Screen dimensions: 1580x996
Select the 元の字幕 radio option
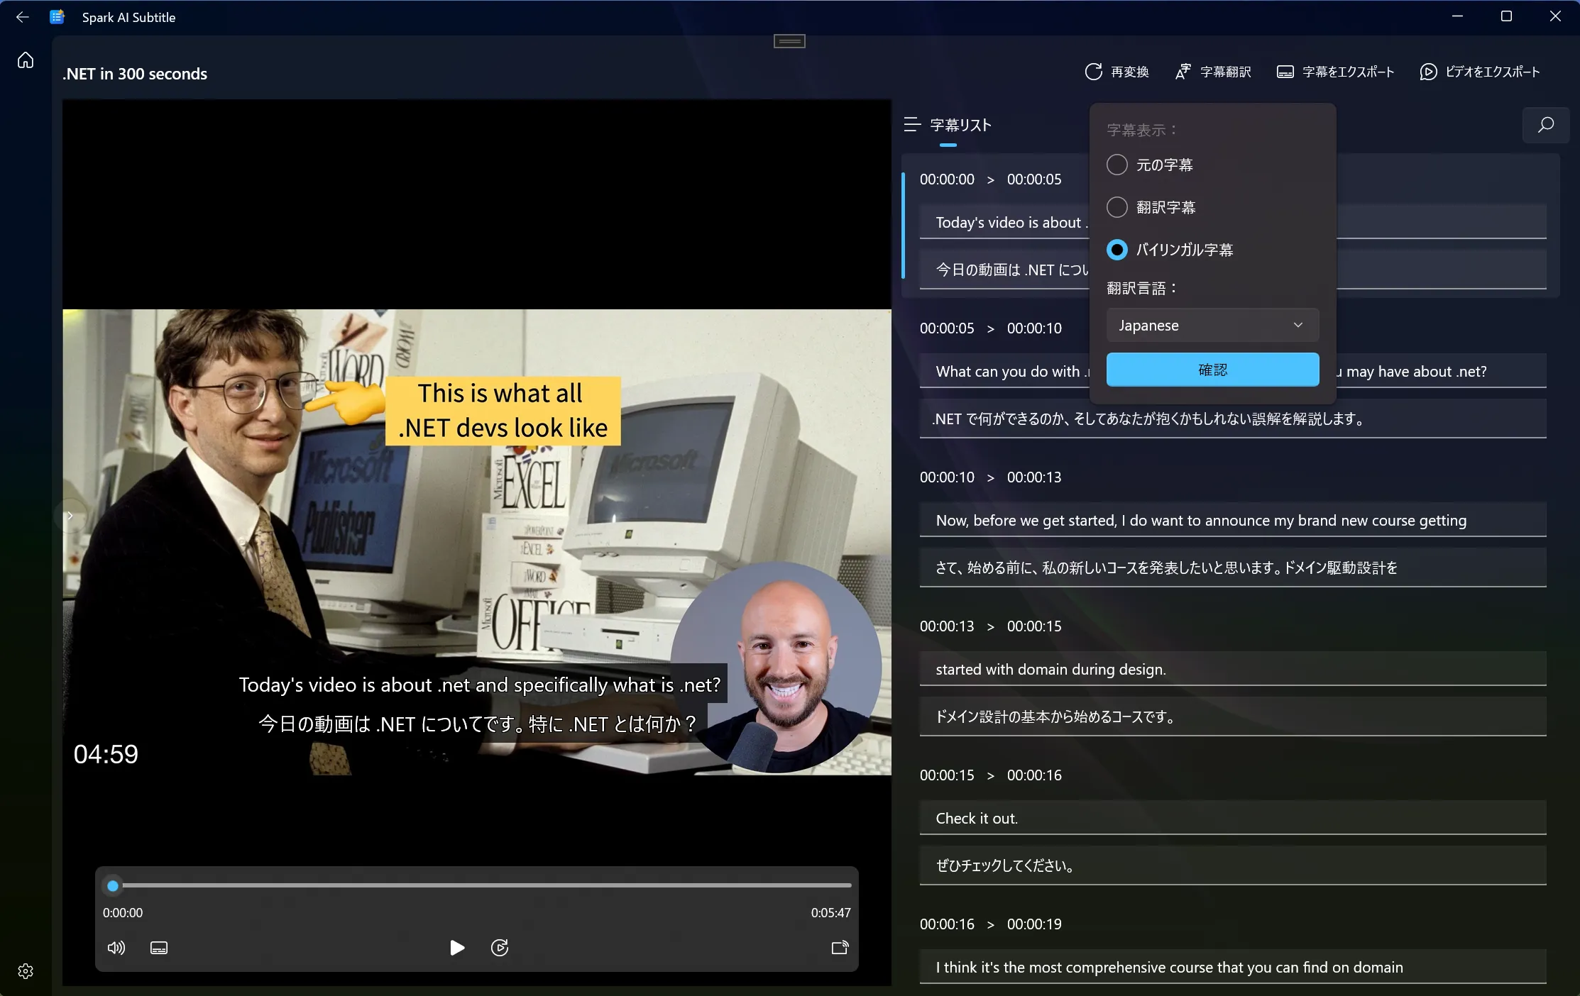[x=1117, y=165]
